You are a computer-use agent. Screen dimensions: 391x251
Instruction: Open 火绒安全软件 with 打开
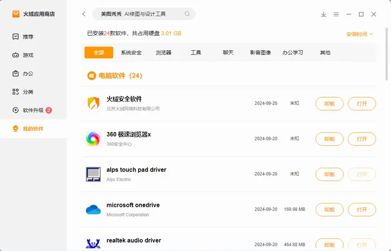pyautogui.click(x=362, y=103)
